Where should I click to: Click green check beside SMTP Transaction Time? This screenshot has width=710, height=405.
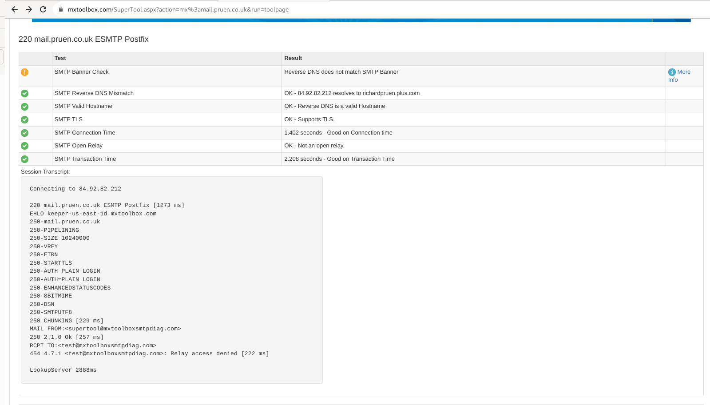tap(25, 159)
